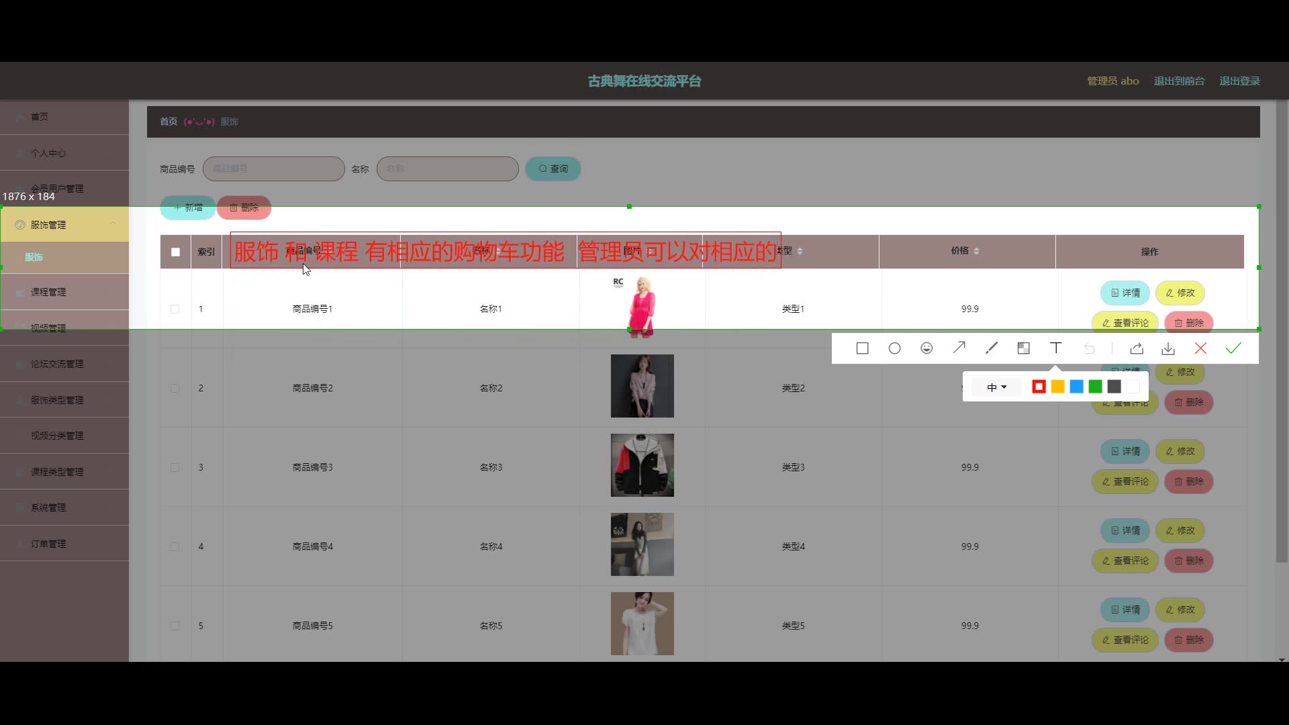Open the jacket thumbnail in row 3
Viewport: 1289px width, 725px height.
(x=642, y=465)
